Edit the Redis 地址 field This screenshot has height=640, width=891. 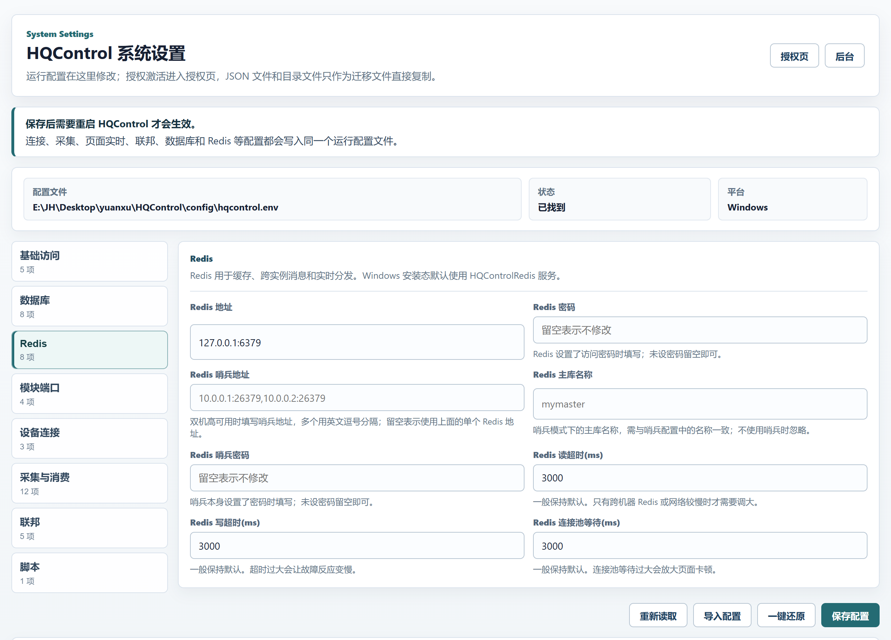(x=357, y=342)
